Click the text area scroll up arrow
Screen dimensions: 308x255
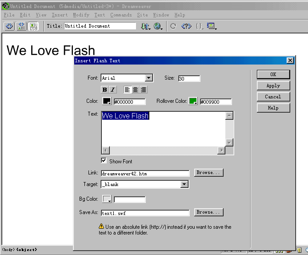(229, 116)
